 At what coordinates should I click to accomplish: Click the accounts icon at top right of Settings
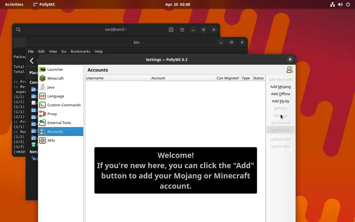tap(290, 70)
